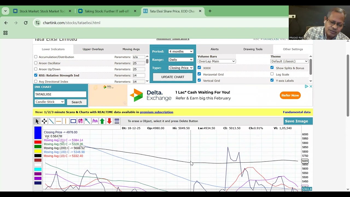Open site information icon in address bar
350x197 pixels.
click(38, 23)
